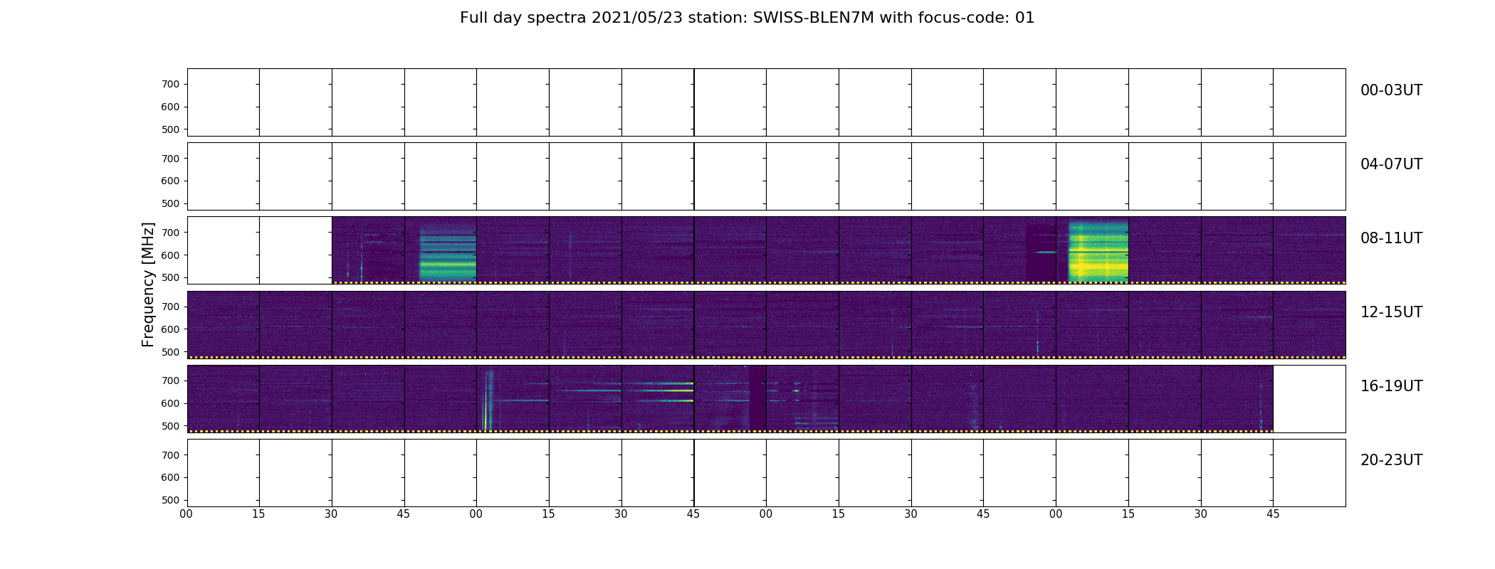Click the 600 tick of the 16-19UT row
This screenshot has height=569, width=1495.
click(x=170, y=403)
